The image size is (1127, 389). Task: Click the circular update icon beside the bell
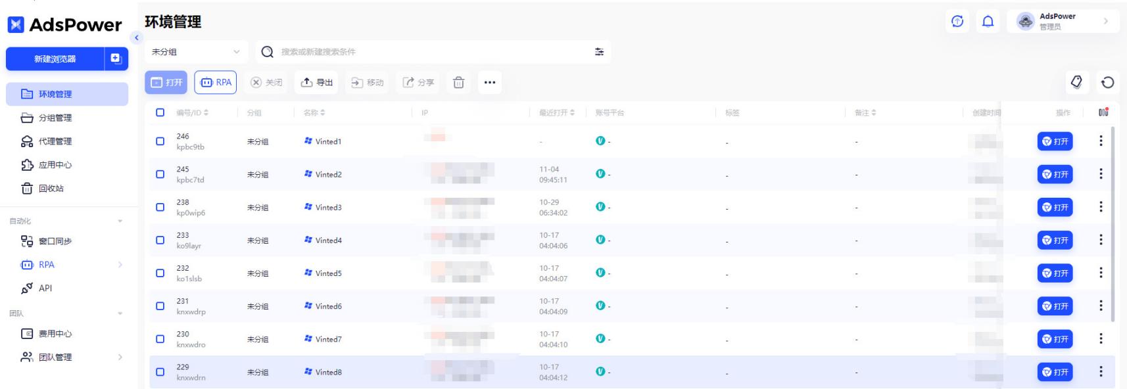tap(957, 22)
